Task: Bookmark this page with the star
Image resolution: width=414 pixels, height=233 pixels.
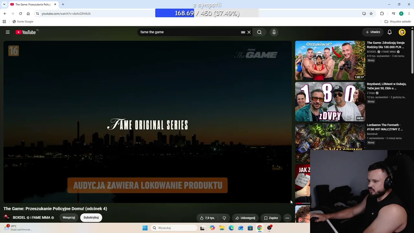Action: (371, 14)
